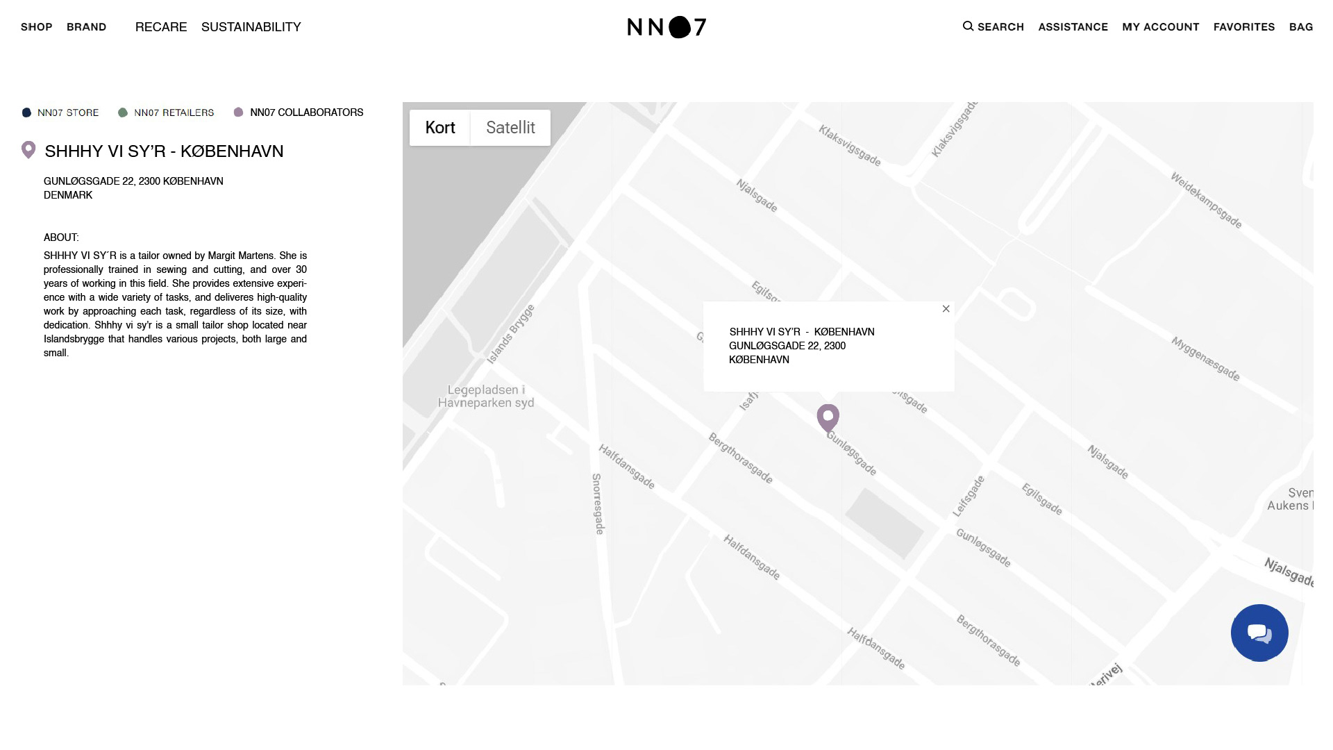Screen dimensions: 1333x750
Task: Open the live chat bubble
Action: 1259,633
